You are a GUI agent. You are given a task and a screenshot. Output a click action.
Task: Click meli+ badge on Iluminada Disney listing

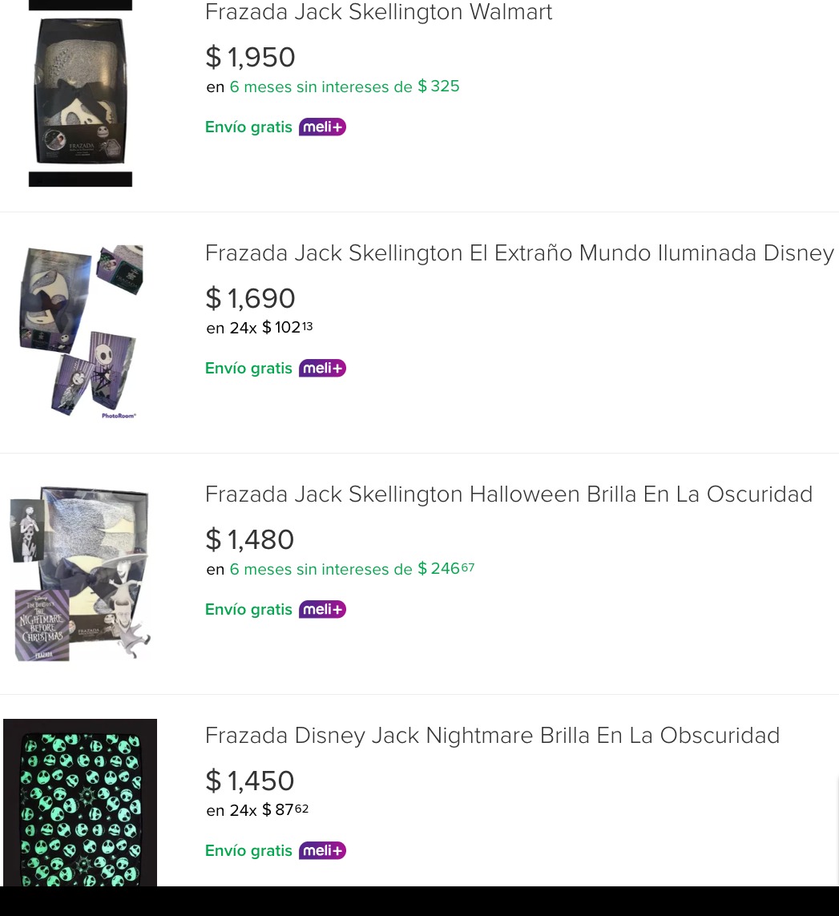coord(322,368)
